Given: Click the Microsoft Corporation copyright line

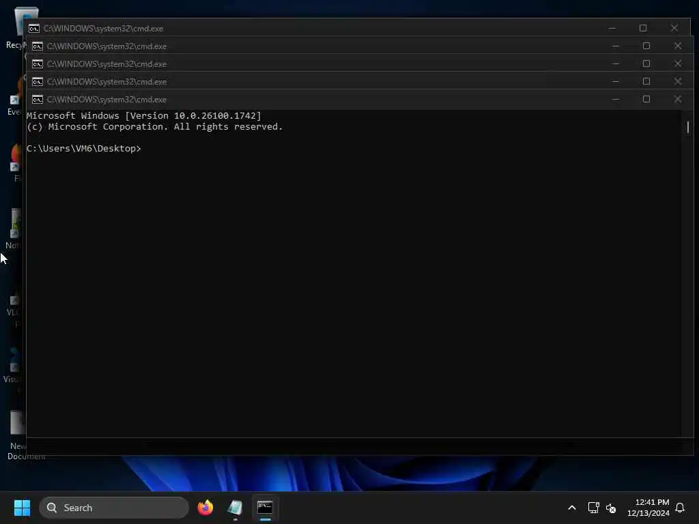Looking at the screenshot, I should (155, 126).
